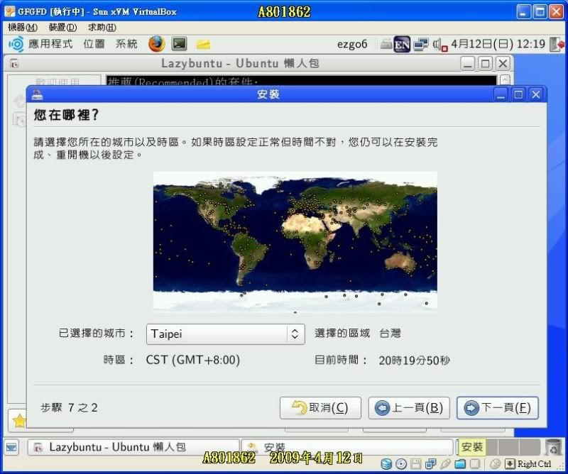Click the VirtualBox floppy disk status icon
The height and width of the screenshot is (474, 568).
[x=416, y=464]
